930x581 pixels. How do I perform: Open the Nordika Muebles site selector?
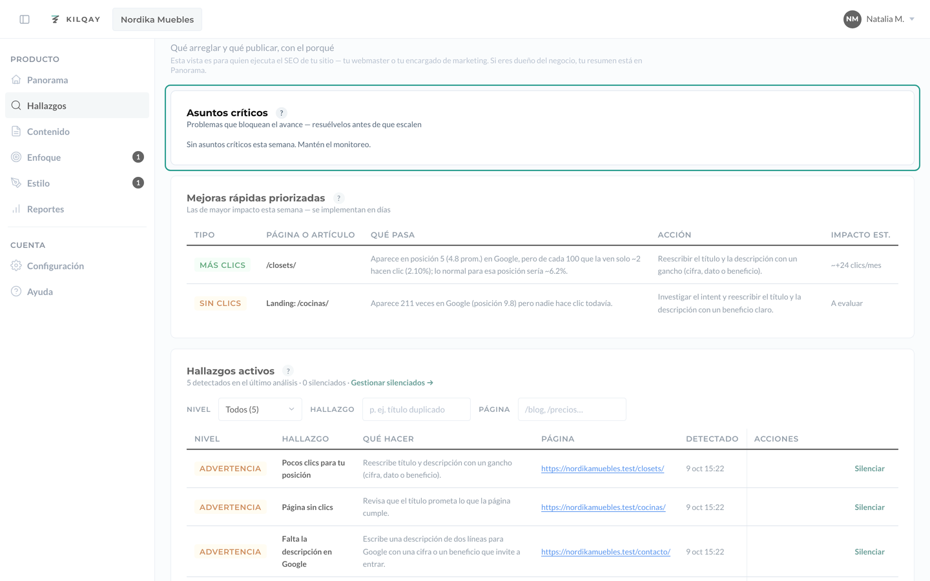tap(157, 19)
